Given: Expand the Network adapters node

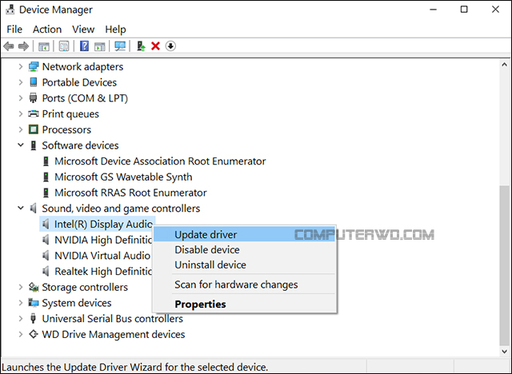Looking at the screenshot, I should click(x=21, y=67).
